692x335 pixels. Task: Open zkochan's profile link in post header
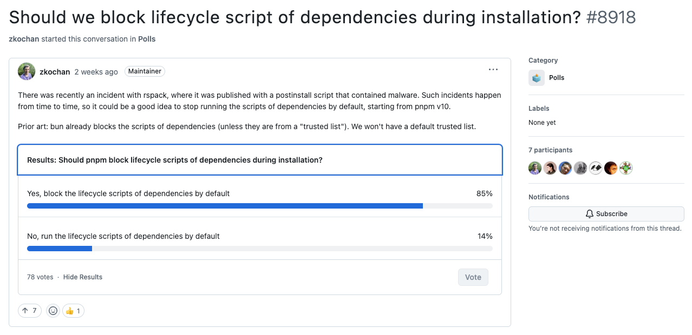click(55, 72)
